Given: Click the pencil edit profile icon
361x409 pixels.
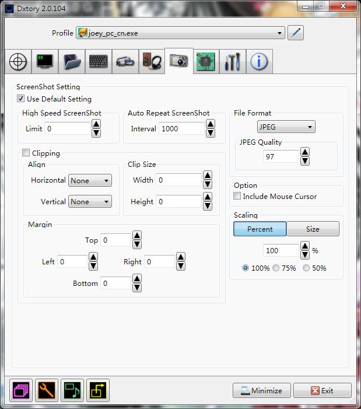Looking at the screenshot, I should 296,33.
